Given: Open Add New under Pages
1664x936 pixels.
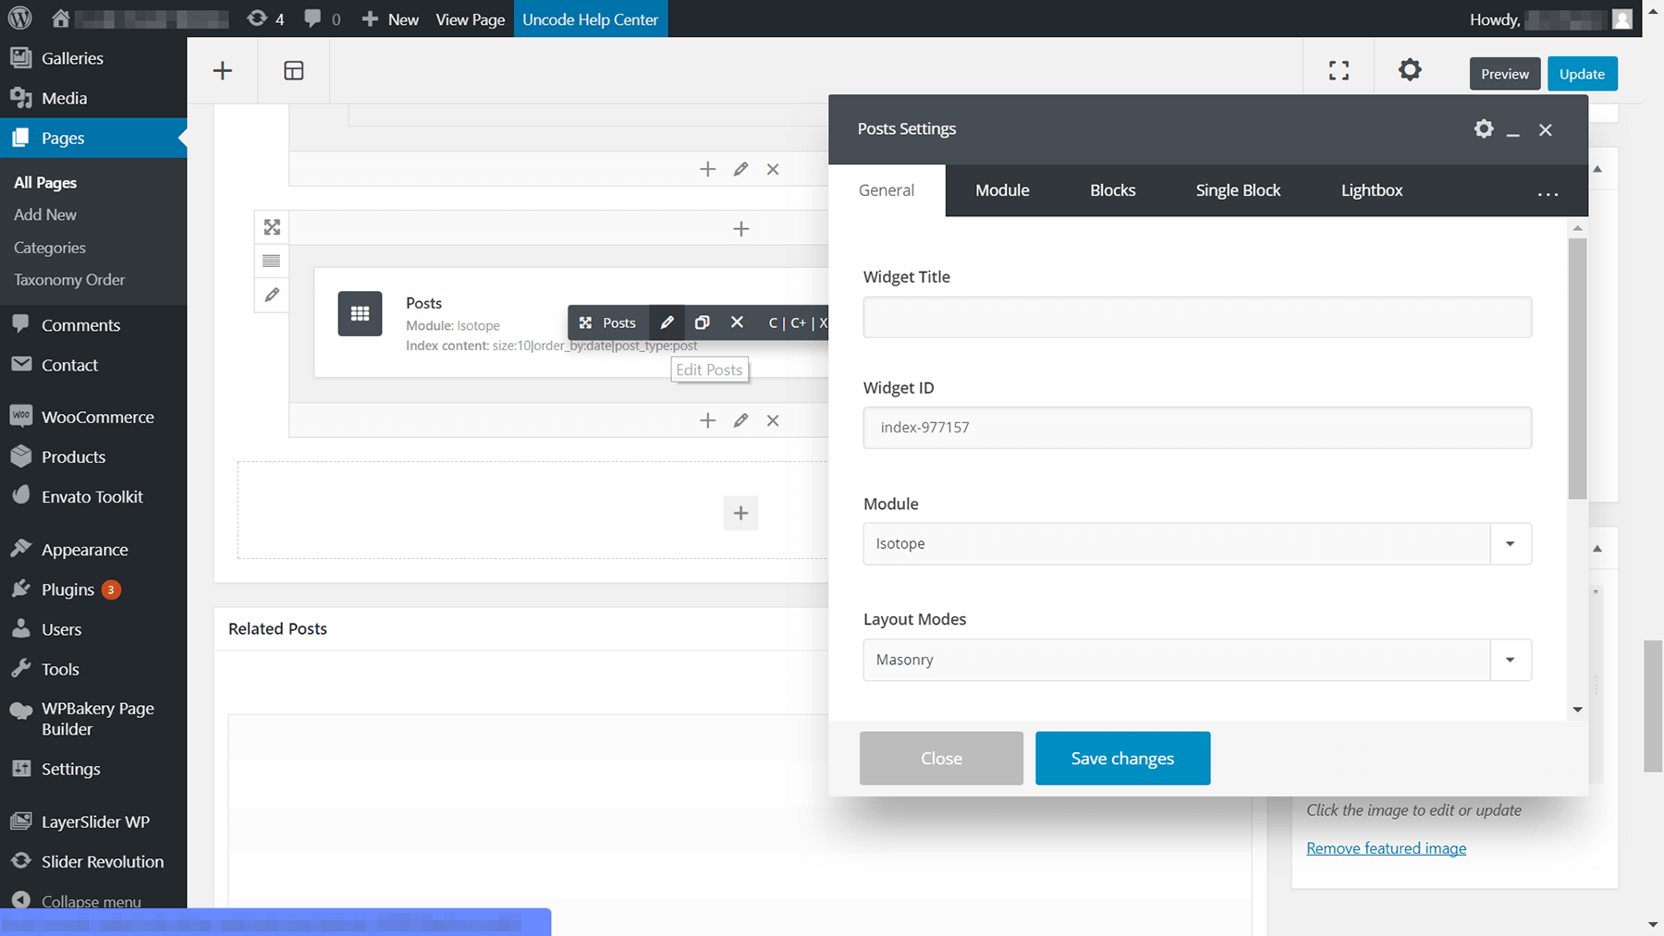Looking at the screenshot, I should point(45,214).
